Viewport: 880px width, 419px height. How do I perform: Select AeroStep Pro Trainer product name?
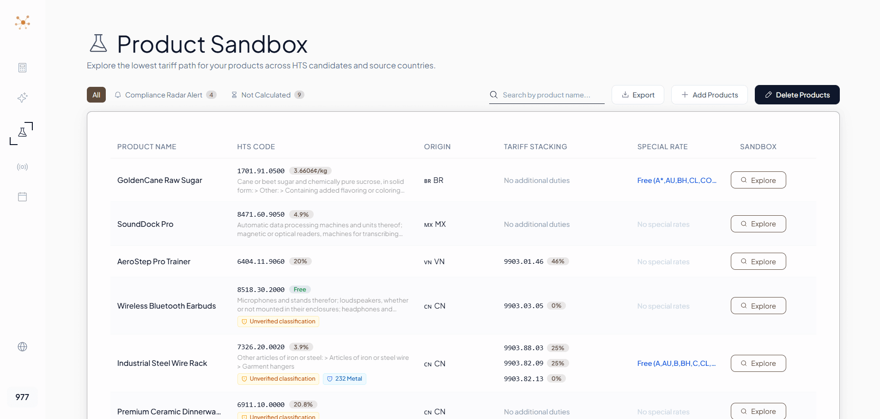point(154,262)
